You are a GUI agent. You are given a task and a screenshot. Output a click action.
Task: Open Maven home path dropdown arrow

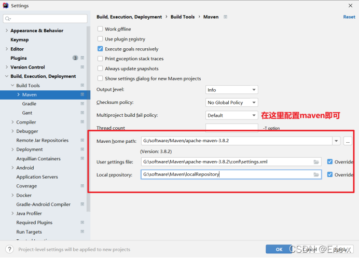click(x=336, y=141)
